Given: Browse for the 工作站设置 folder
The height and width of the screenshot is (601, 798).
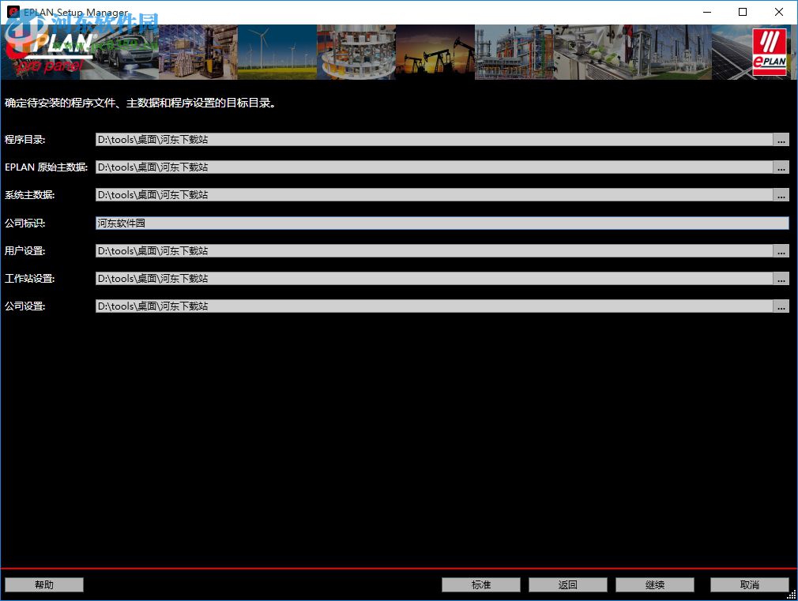Looking at the screenshot, I should pyautogui.click(x=781, y=278).
